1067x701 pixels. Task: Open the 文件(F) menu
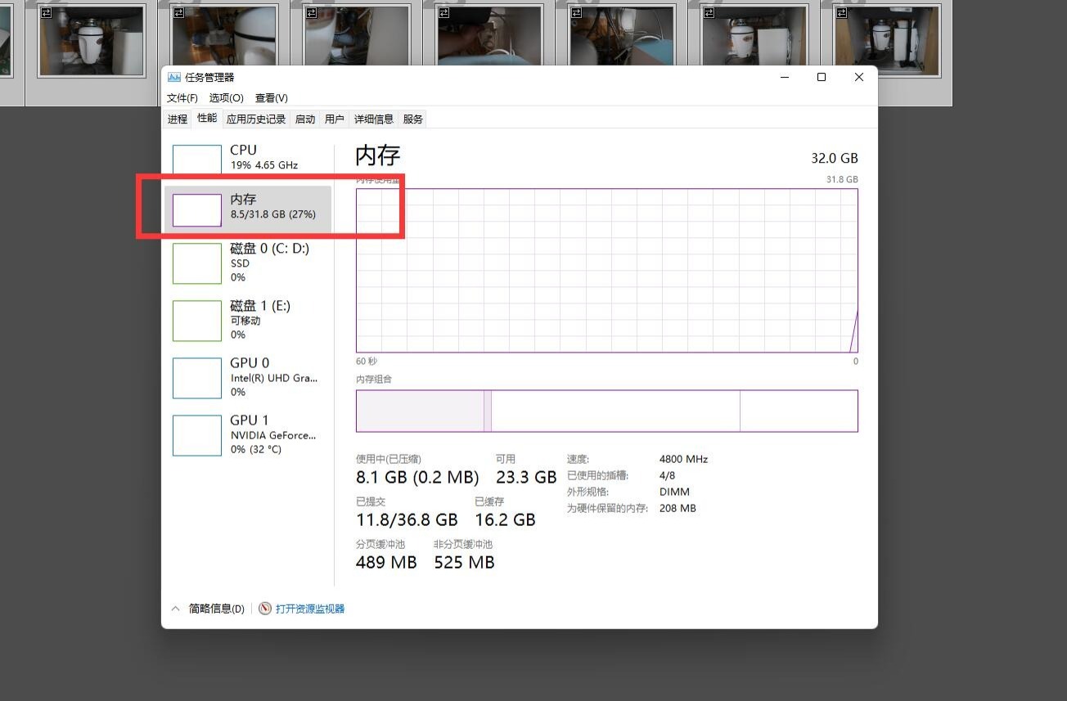point(181,97)
